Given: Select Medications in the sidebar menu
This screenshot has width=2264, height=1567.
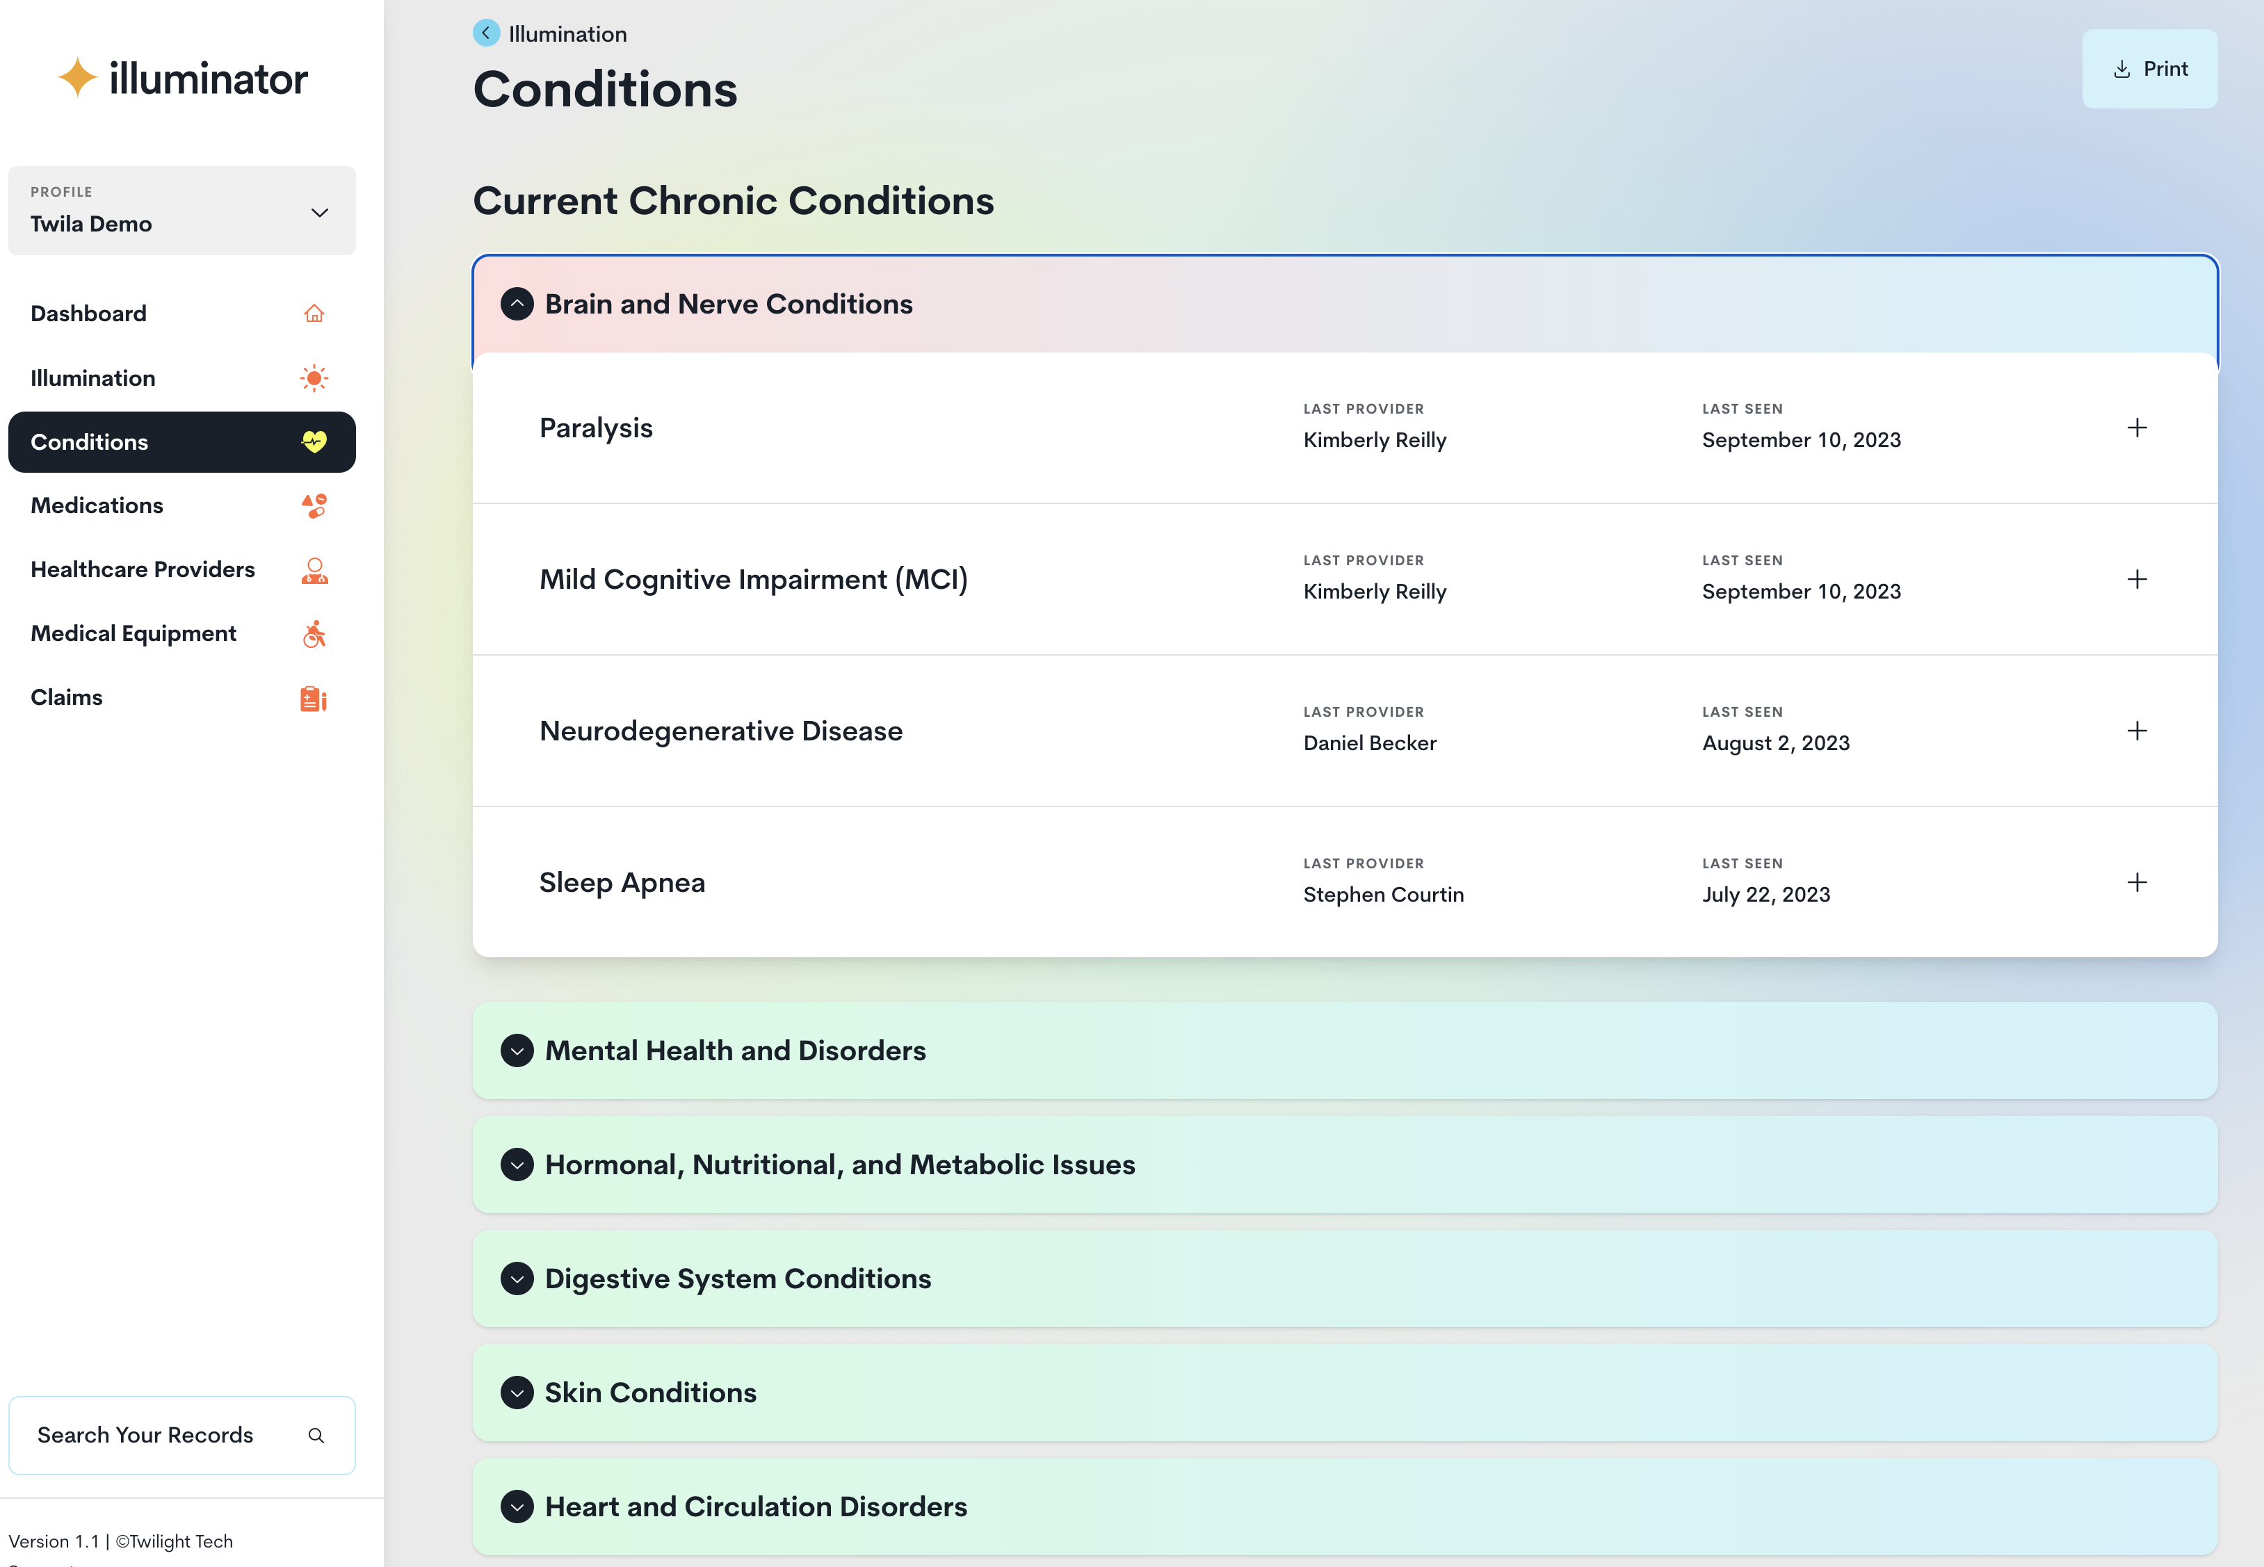Looking at the screenshot, I should (x=96, y=505).
